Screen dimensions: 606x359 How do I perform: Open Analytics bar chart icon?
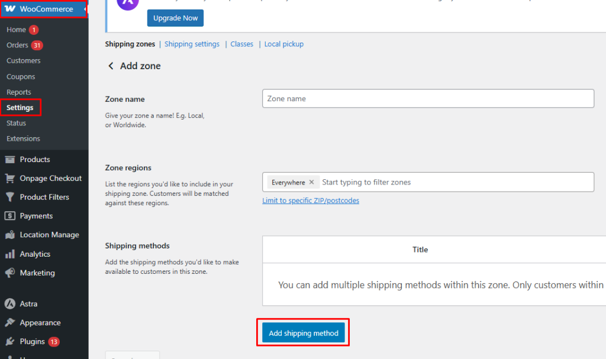click(x=10, y=254)
